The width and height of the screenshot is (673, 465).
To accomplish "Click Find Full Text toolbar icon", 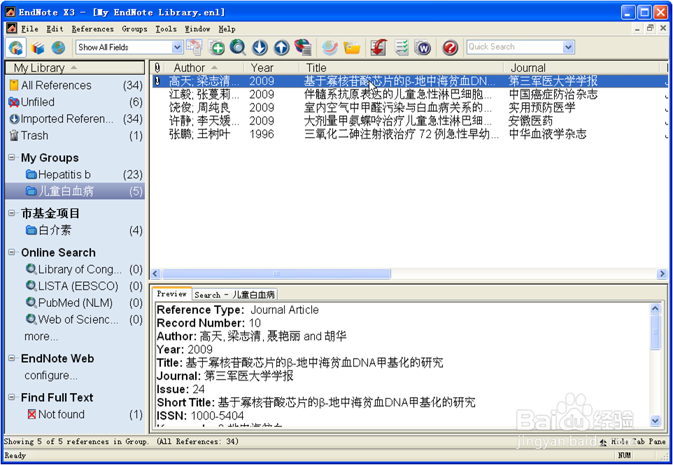I will pos(303,47).
